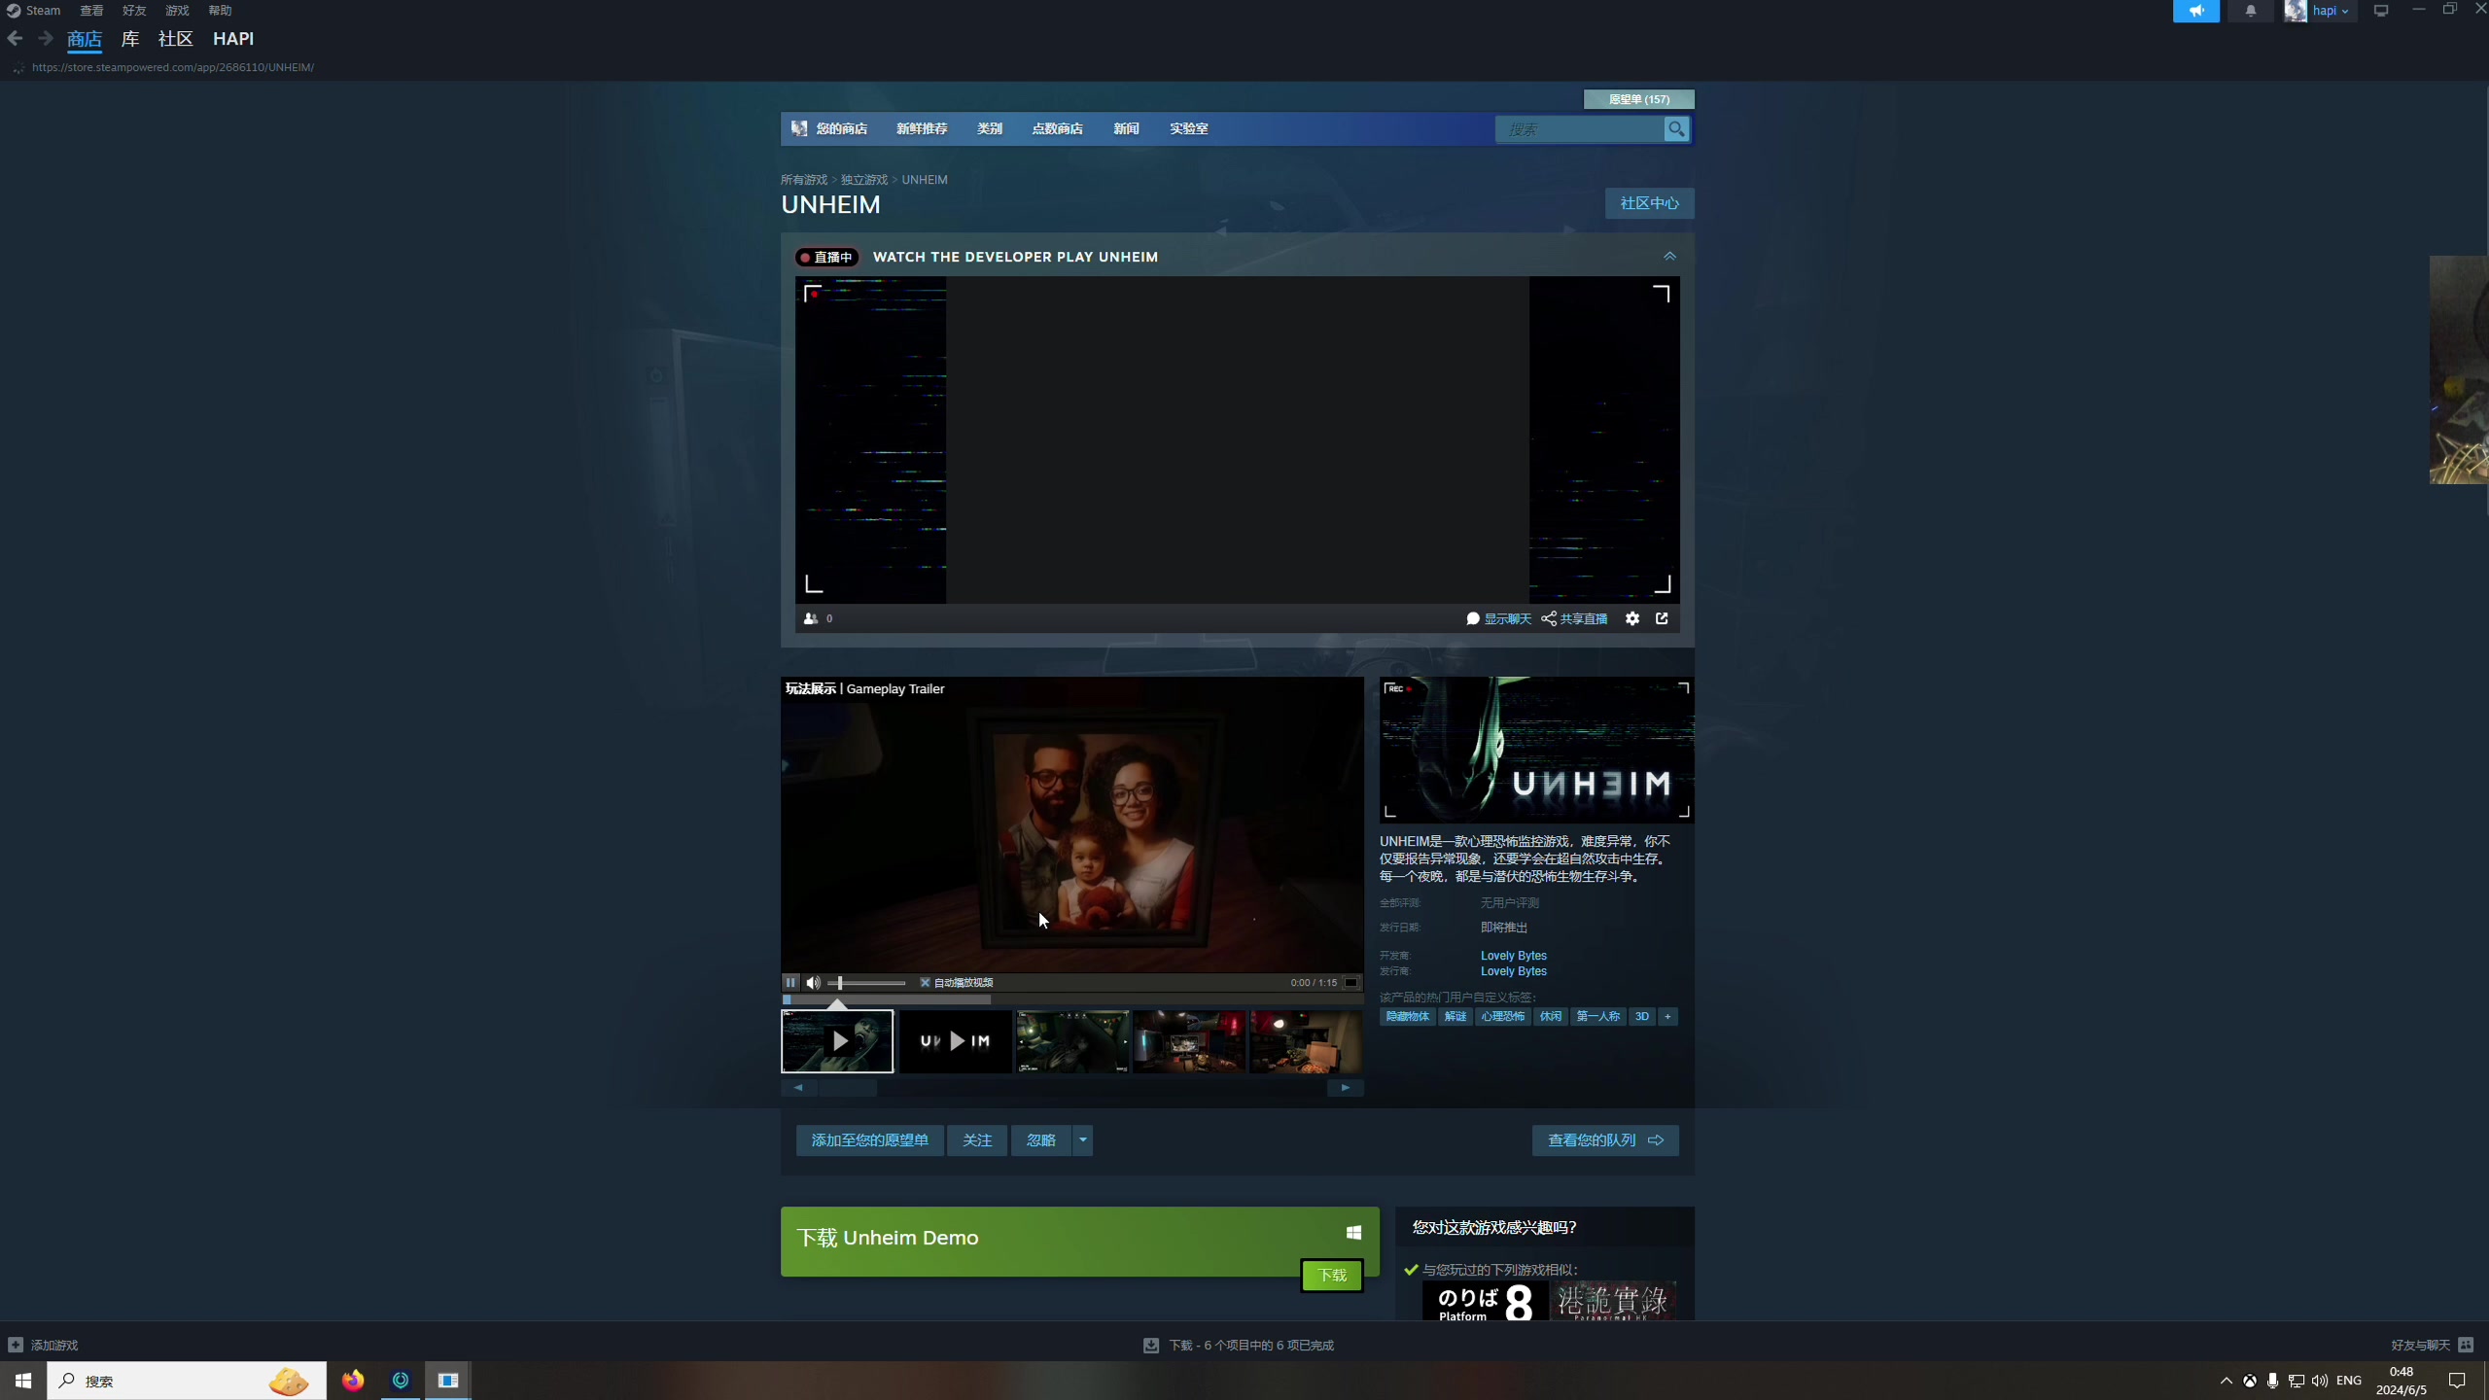Disable video autoplay checkbox
This screenshot has height=1400, width=2489.
(925, 982)
